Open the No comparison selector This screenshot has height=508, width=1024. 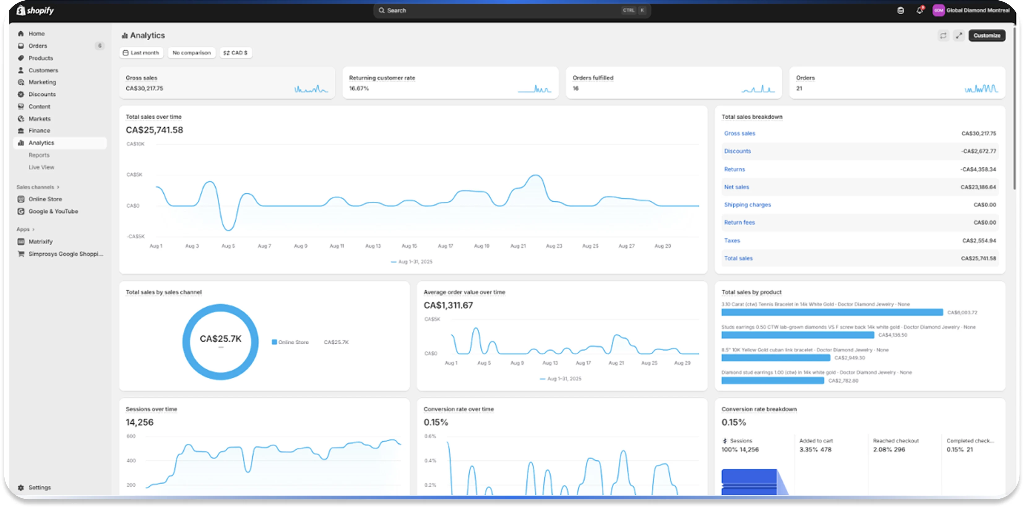pos(191,53)
